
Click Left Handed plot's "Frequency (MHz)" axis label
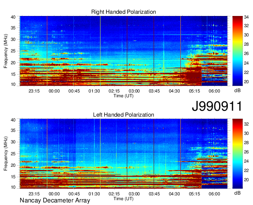coord(6,154)
